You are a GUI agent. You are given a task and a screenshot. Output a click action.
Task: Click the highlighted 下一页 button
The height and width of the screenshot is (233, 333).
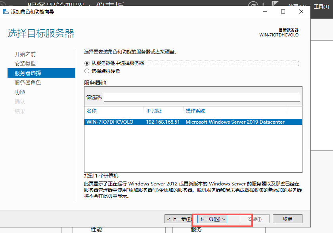(213, 218)
